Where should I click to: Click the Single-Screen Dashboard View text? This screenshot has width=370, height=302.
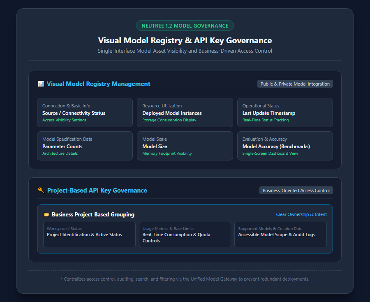point(270,153)
